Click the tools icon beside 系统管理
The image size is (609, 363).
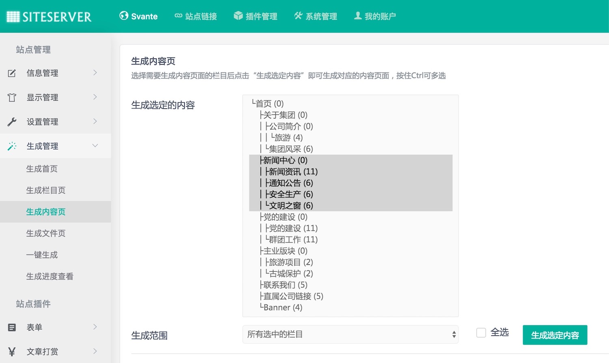coord(298,16)
